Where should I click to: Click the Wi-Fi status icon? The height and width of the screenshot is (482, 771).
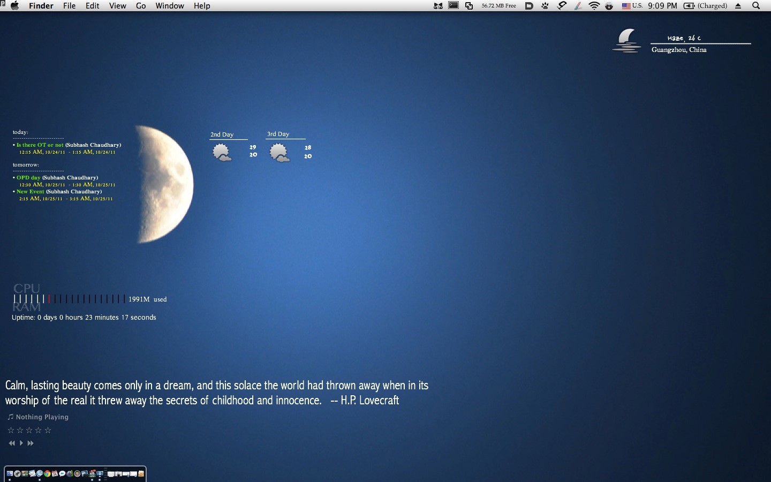(x=594, y=6)
